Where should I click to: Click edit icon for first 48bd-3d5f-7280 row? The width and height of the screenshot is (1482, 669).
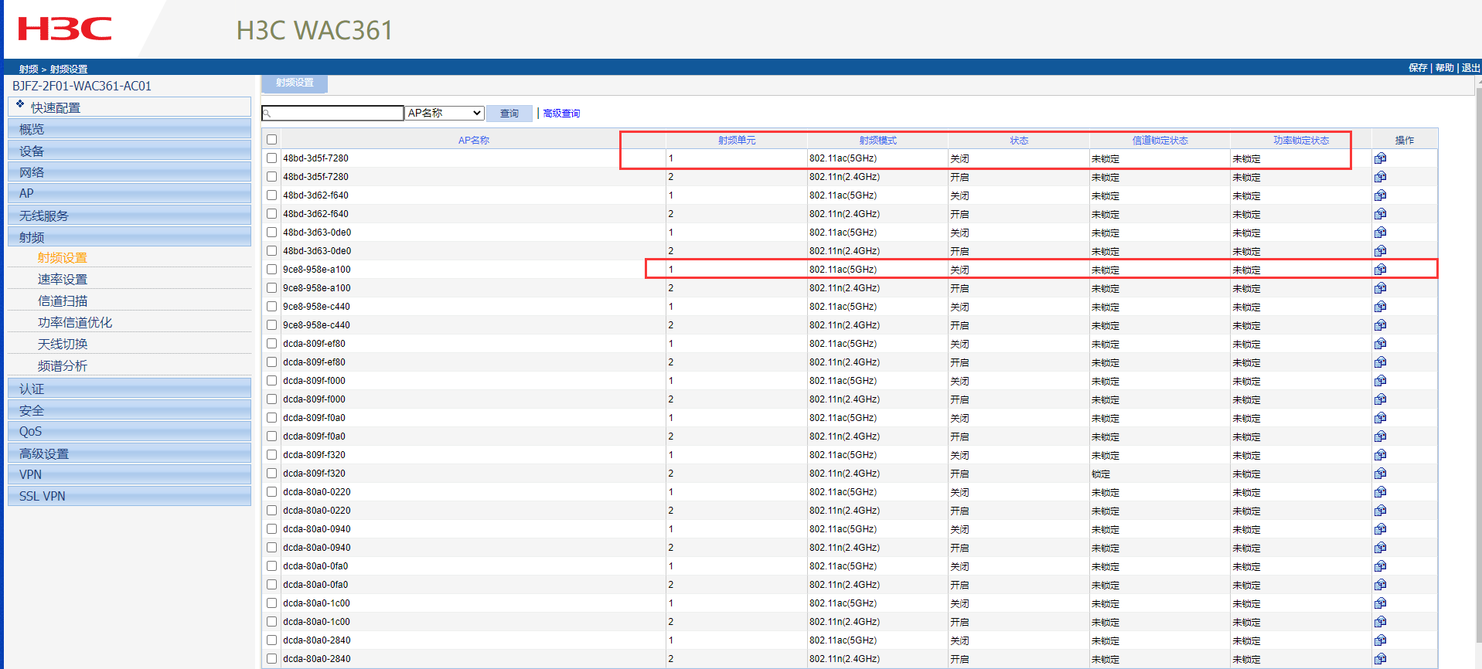[1380, 158]
